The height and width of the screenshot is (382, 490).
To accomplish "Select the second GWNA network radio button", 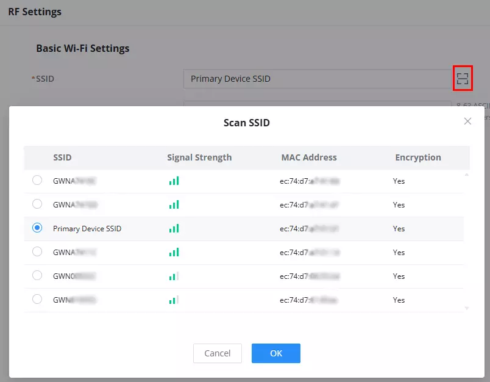I will [x=37, y=204].
